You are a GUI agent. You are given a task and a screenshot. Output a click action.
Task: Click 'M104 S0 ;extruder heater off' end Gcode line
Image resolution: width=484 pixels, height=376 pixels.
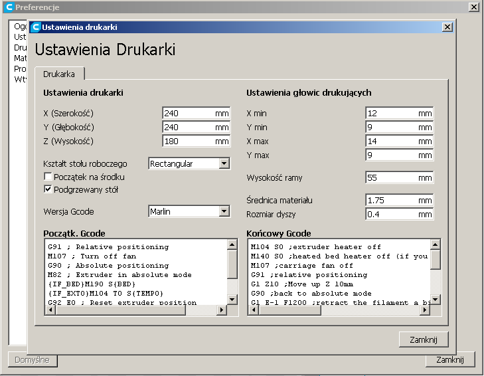coord(316,247)
